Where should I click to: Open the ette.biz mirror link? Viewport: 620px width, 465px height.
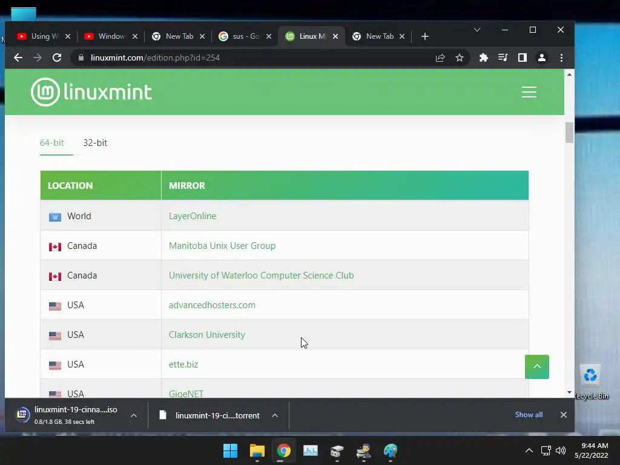[x=183, y=364]
